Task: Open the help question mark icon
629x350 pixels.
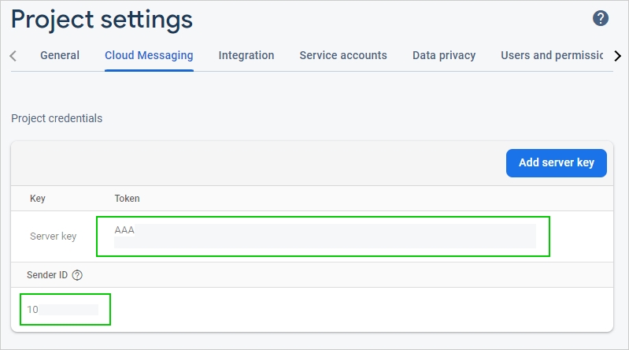Action: (x=601, y=18)
